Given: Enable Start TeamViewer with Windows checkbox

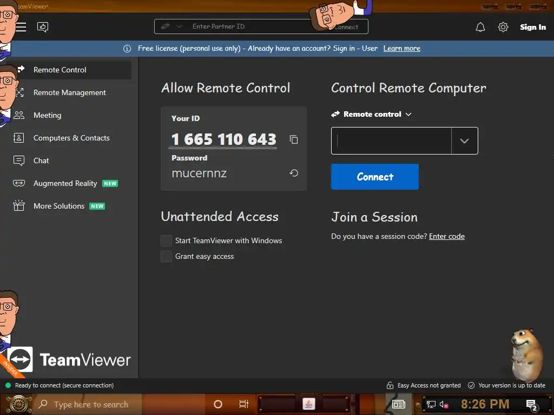Looking at the screenshot, I should click(166, 240).
